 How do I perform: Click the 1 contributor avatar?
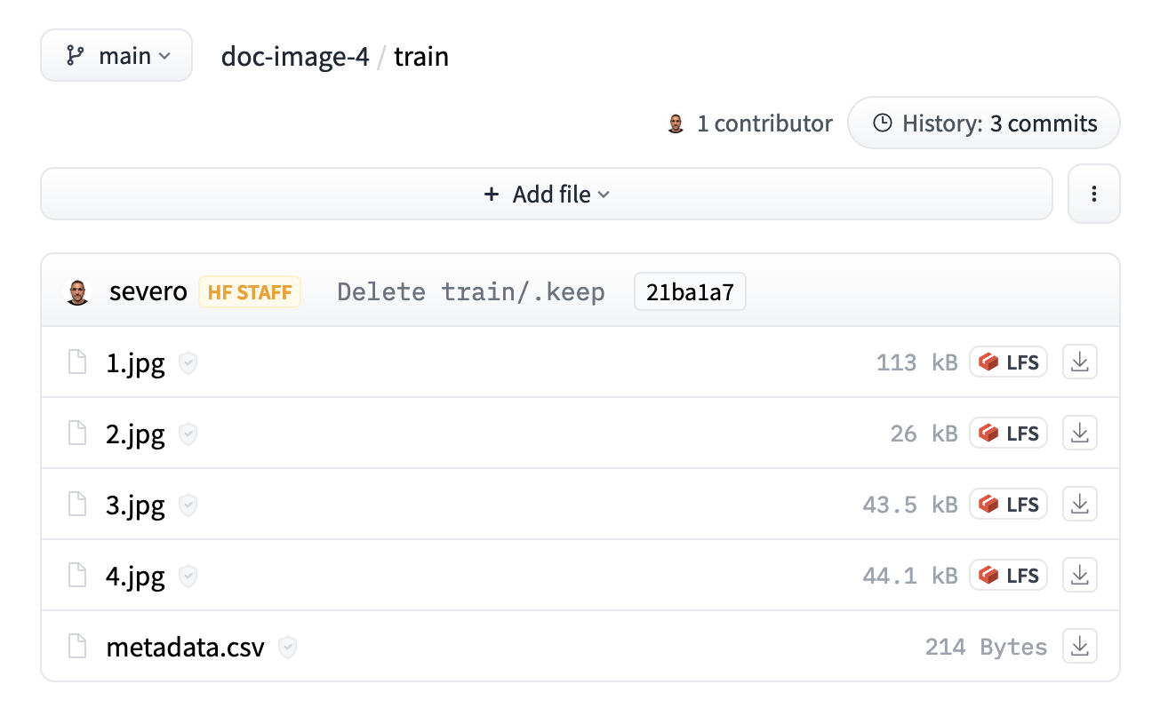click(x=676, y=124)
